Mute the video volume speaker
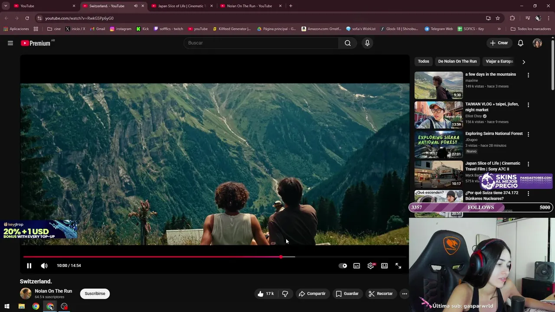The width and height of the screenshot is (555, 312). (44, 266)
